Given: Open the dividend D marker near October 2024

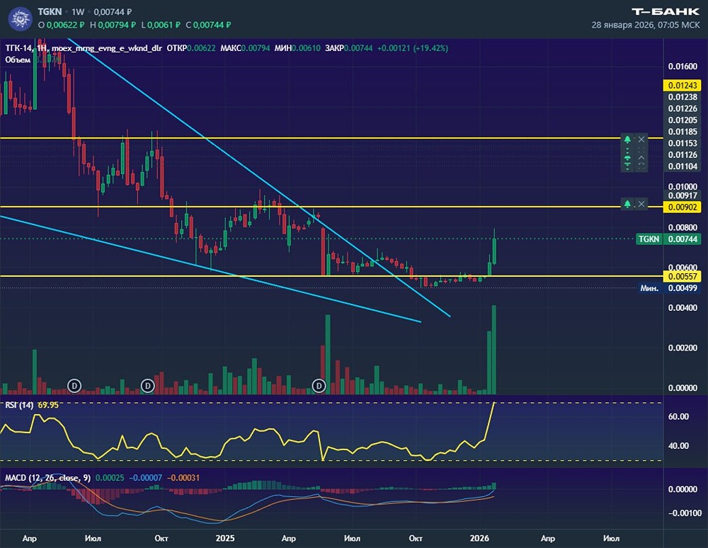Looking at the screenshot, I should (148, 386).
